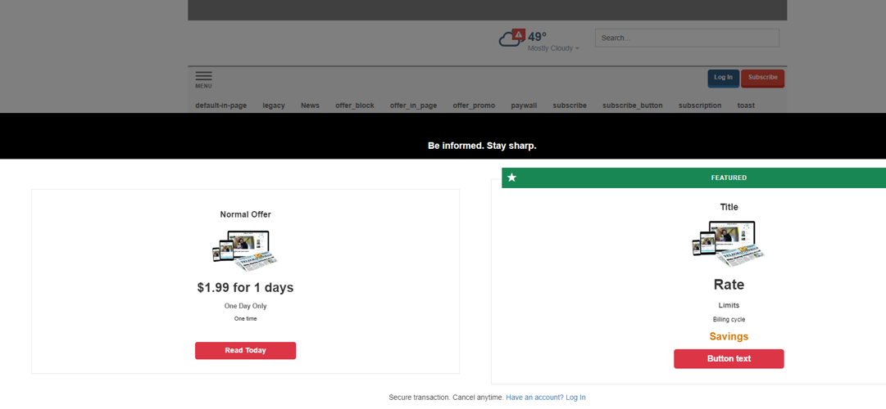The image size is (886, 409).
Task: Click the cloudy weather alert icon
Action: (x=511, y=38)
